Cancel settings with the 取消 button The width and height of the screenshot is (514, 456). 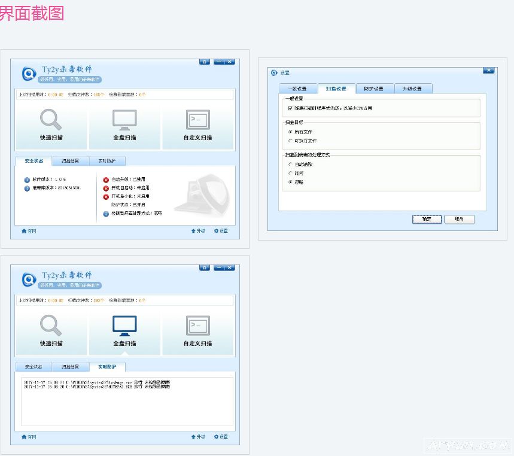click(460, 219)
